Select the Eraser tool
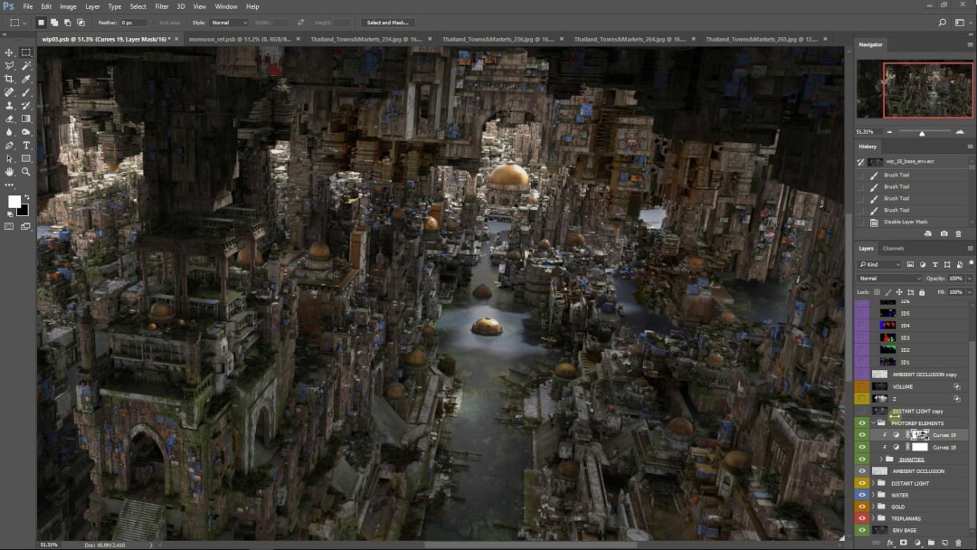Screen dimensions: 977x550 click(9, 119)
